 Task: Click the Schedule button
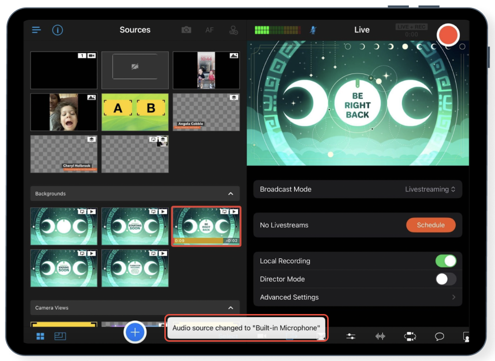tap(431, 225)
